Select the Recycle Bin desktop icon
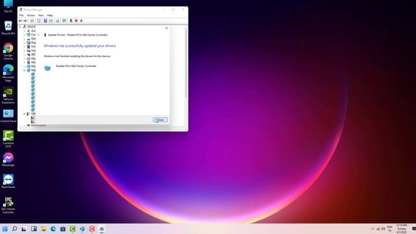This screenshot has width=416, height=234. pos(8,28)
